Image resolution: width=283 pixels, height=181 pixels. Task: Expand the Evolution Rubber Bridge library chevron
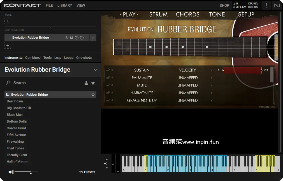(95, 70)
